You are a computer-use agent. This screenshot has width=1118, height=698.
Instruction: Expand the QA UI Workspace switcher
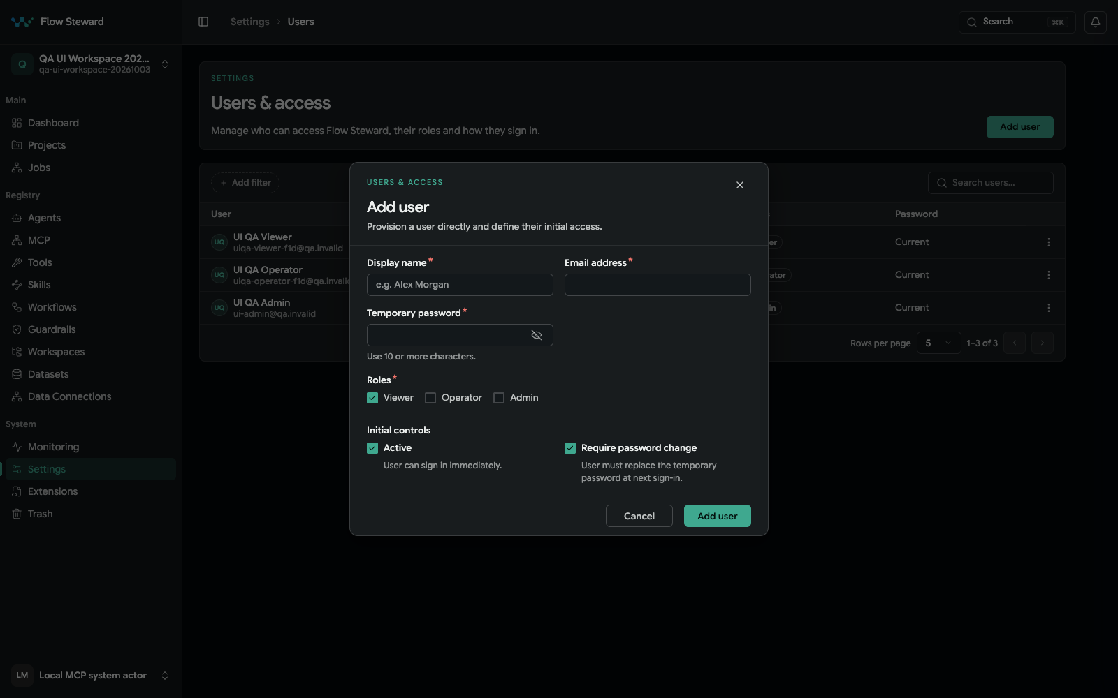click(x=91, y=64)
